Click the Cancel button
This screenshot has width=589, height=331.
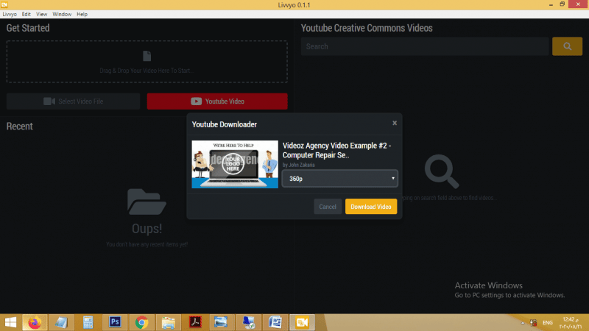pyautogui.click(x=328, y=207)
